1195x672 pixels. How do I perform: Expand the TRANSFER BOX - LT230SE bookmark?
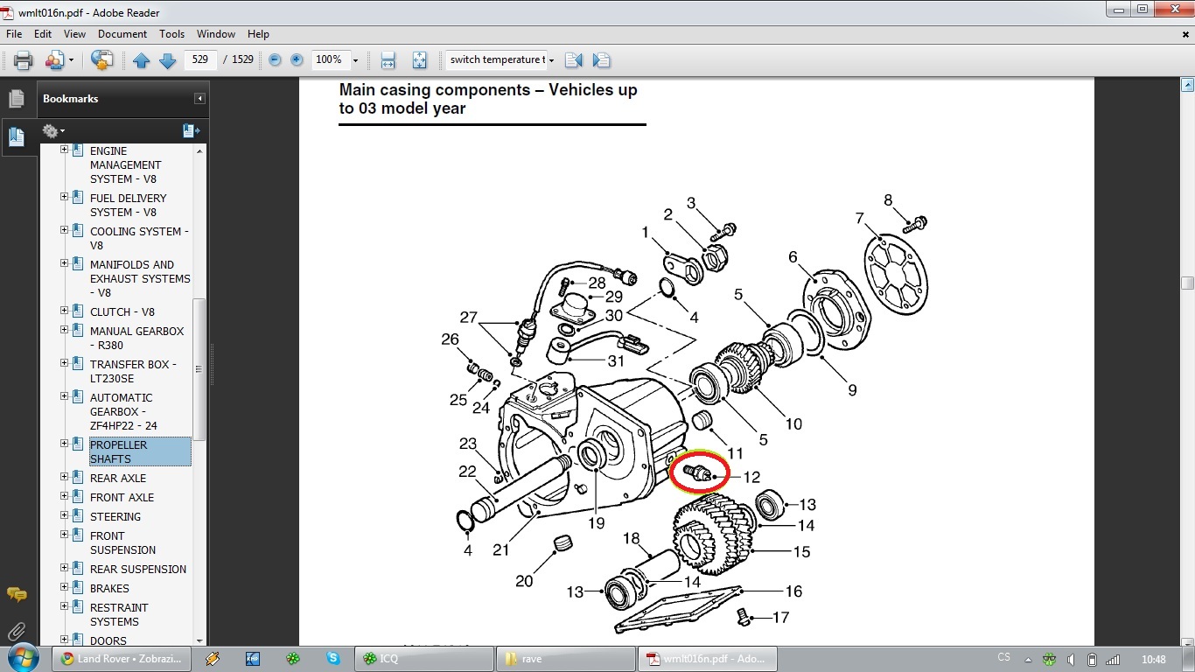tap(64, 363)
